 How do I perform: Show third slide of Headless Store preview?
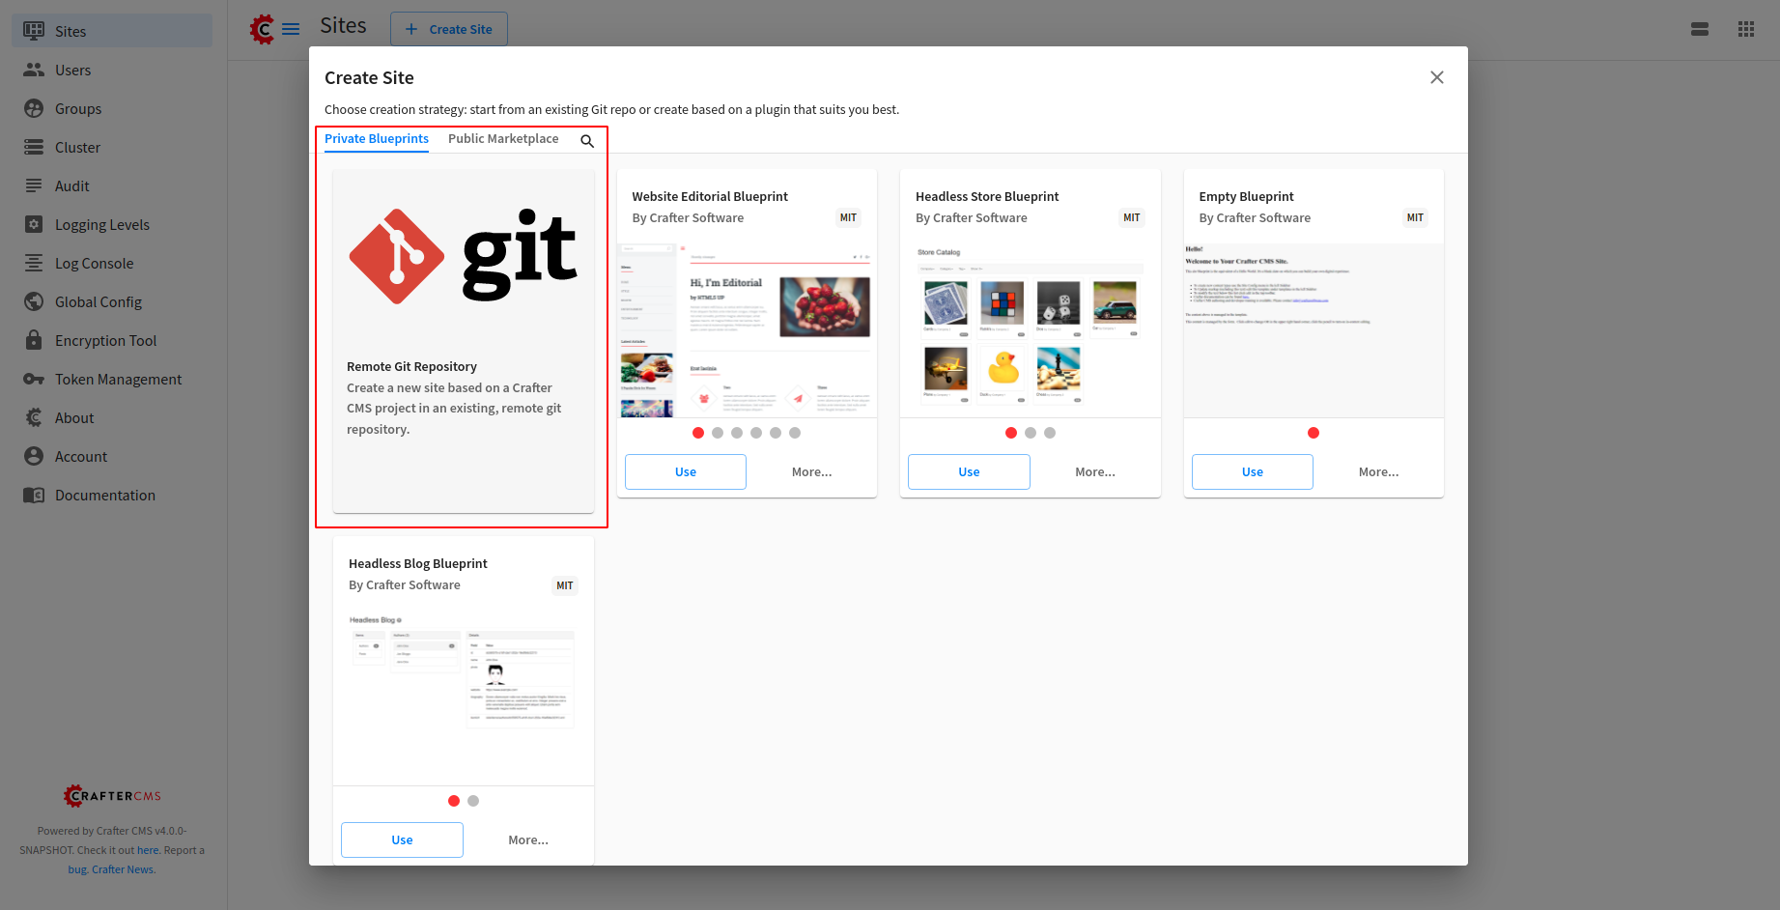coord(1050,433)
